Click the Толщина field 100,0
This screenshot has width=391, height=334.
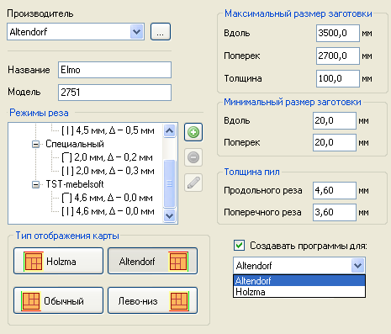[338, 78]
